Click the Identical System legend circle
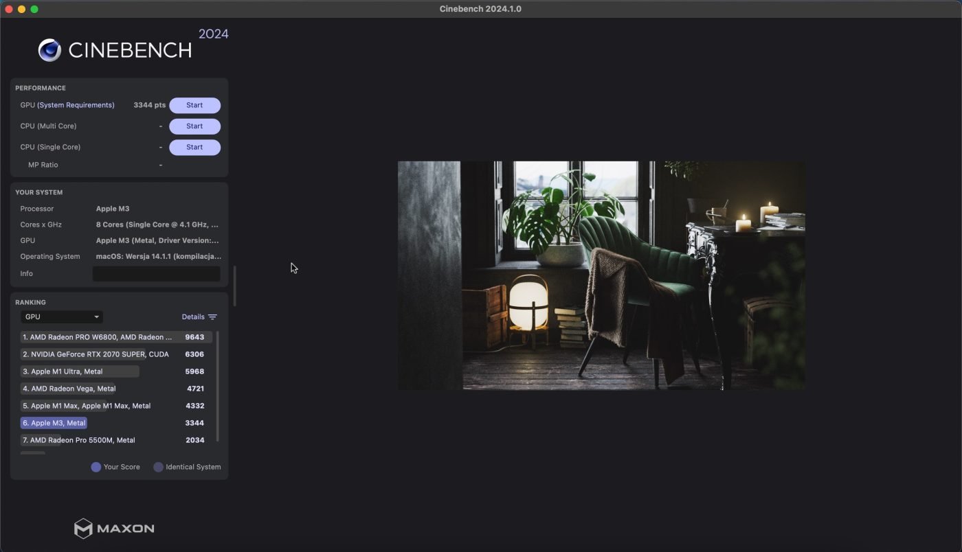This screenshot has height=552, width=962. [159, 467]
